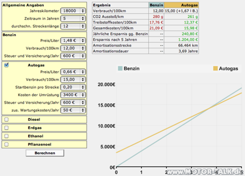Click the Autogas Preis/Liter stepper arrows
245x176 pixels.
coord(83,72)
